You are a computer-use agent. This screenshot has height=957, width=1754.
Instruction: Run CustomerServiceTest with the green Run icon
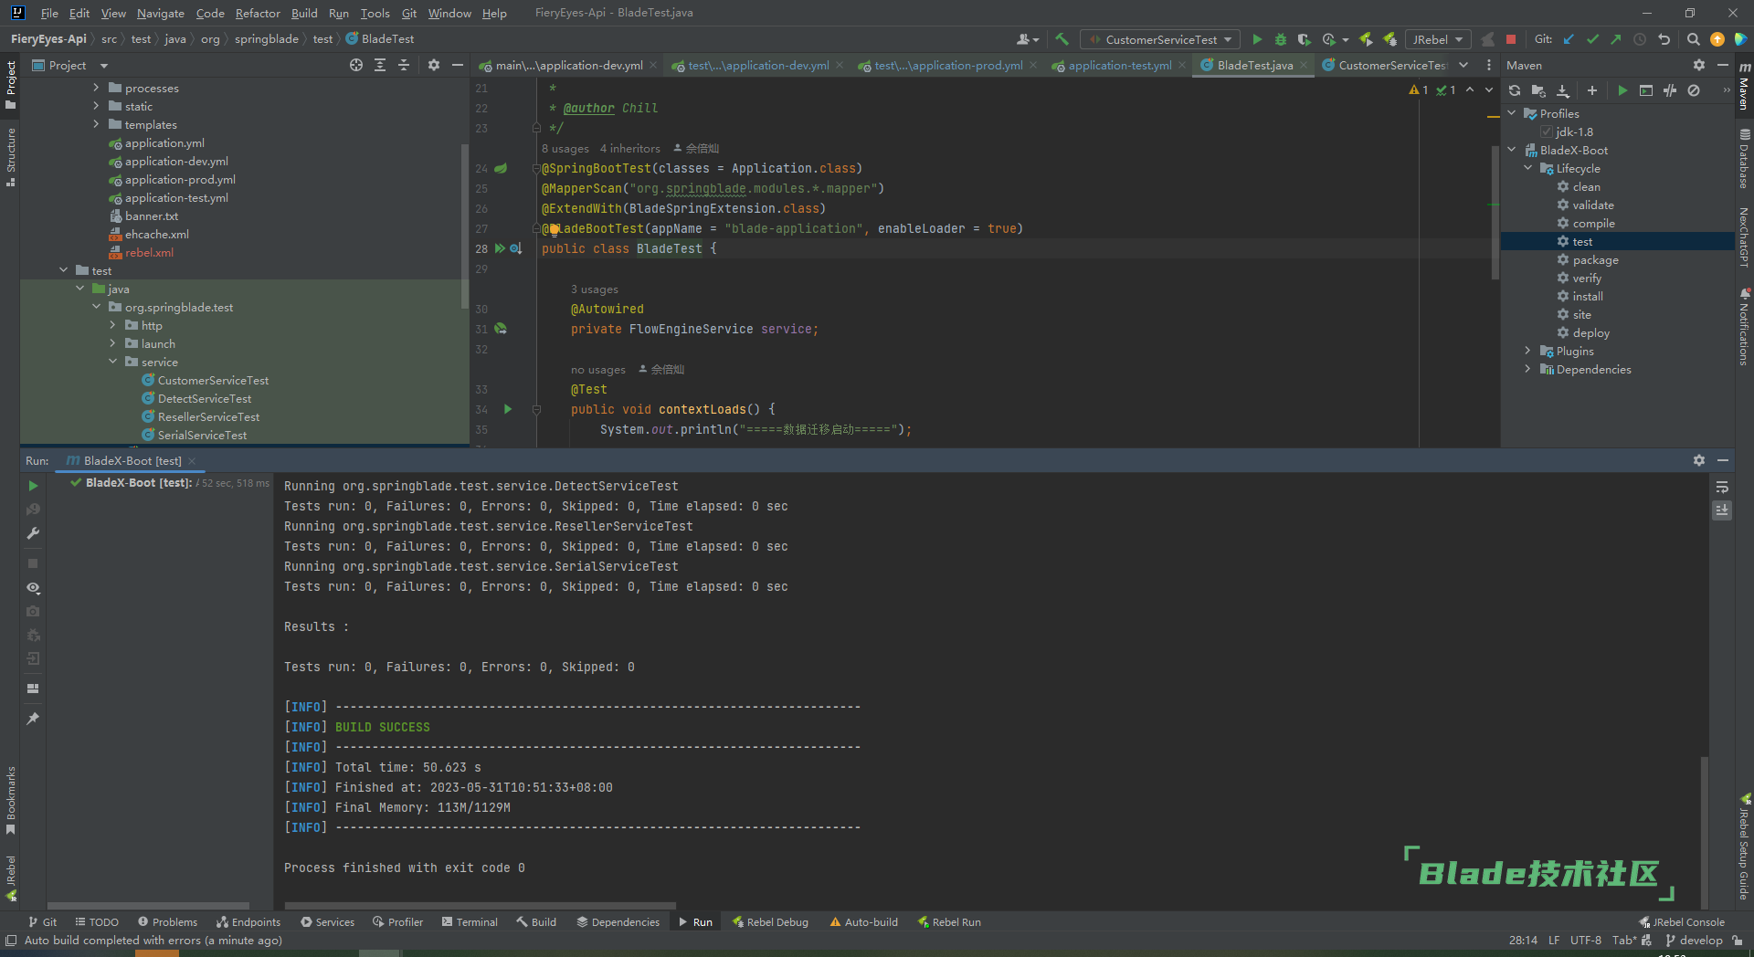(1257, 39)
